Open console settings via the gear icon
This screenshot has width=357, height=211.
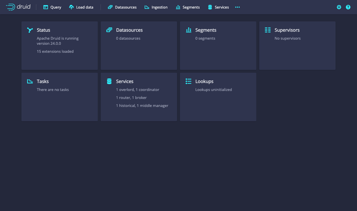point(339,7)
